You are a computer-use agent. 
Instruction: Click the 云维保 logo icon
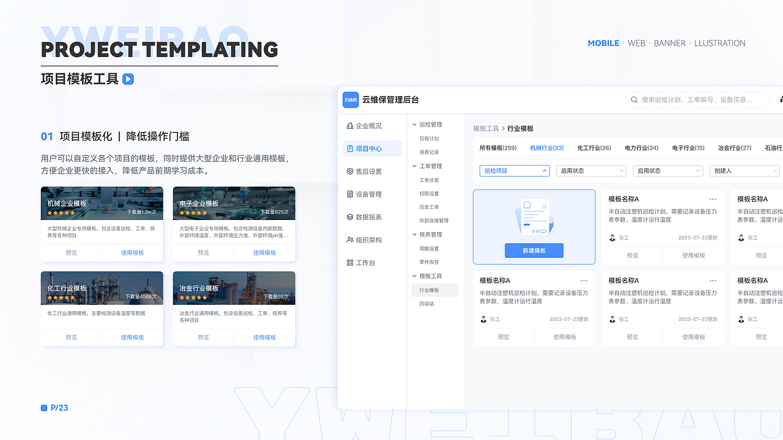click(x=351, y=100)
